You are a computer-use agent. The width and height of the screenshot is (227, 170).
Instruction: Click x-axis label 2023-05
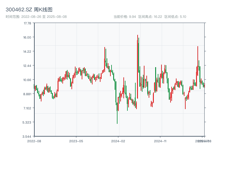pos(76,141)
